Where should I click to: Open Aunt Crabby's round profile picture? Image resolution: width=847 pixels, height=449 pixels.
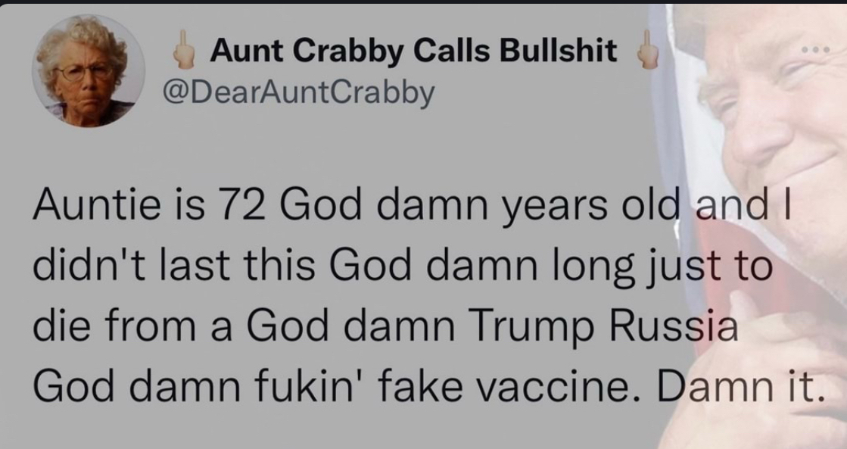tap(85, 70)
